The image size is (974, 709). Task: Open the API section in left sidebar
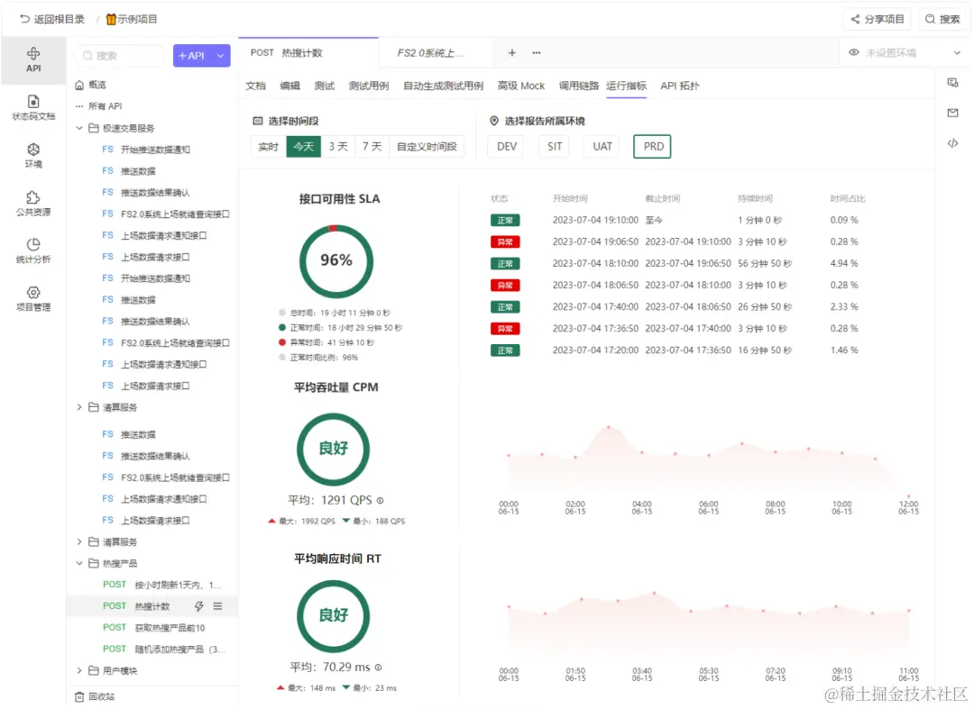[x=33, y=59]
